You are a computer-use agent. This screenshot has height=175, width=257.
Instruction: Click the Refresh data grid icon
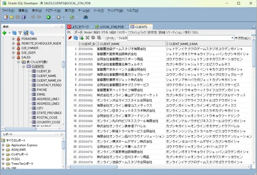click(x=76, y=38)
